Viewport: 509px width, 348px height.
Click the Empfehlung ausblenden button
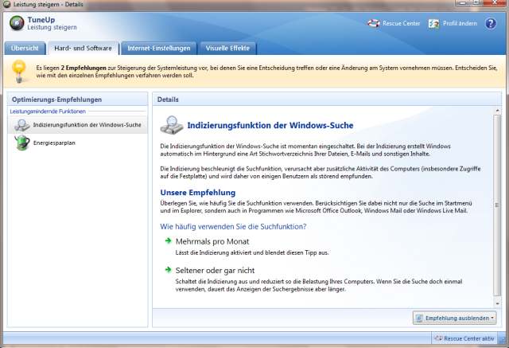tap(454, 318)
